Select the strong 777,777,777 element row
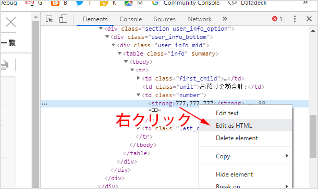318x189 pixels. pos(175,103)
